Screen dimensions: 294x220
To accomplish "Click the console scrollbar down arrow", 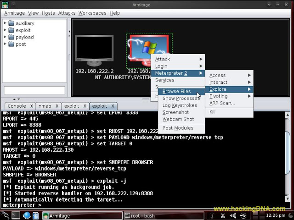I will pyautogui.click(x=288, y=198).
